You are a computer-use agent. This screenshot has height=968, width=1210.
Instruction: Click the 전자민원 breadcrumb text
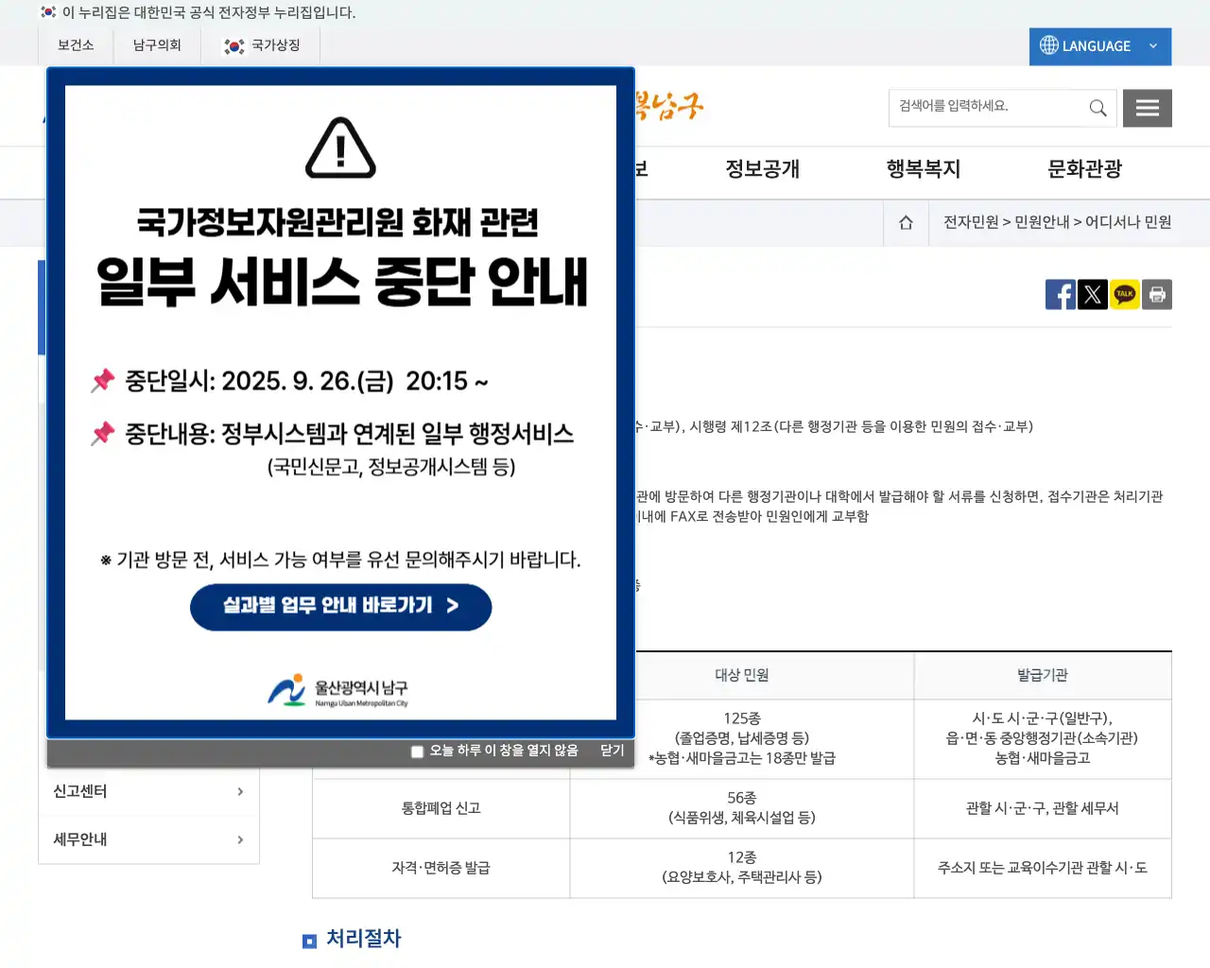971,222
